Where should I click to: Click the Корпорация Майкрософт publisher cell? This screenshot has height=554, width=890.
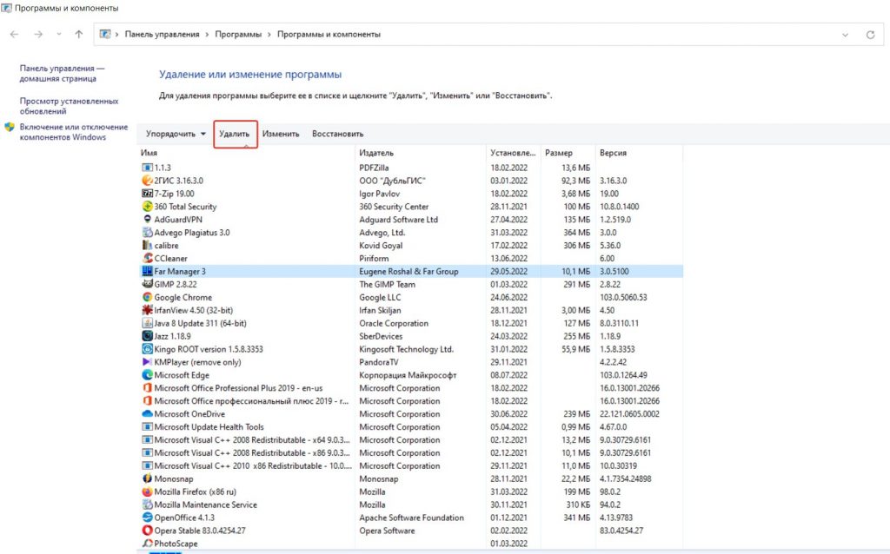[x=408, y=375]
